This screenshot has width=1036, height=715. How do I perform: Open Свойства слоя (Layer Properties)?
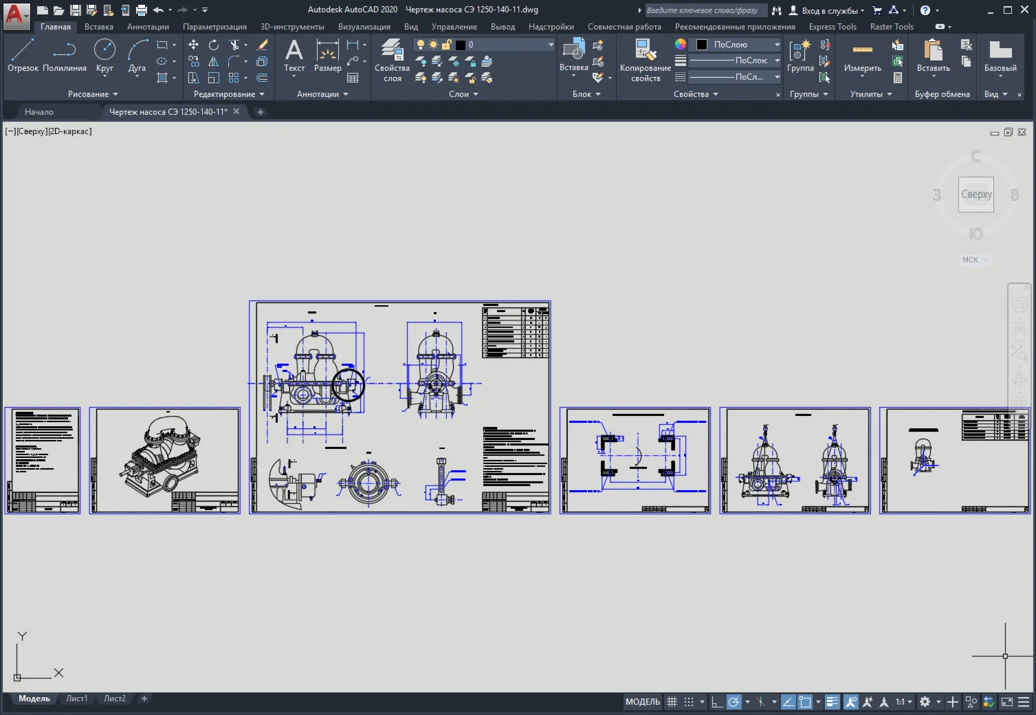[392, 60]
